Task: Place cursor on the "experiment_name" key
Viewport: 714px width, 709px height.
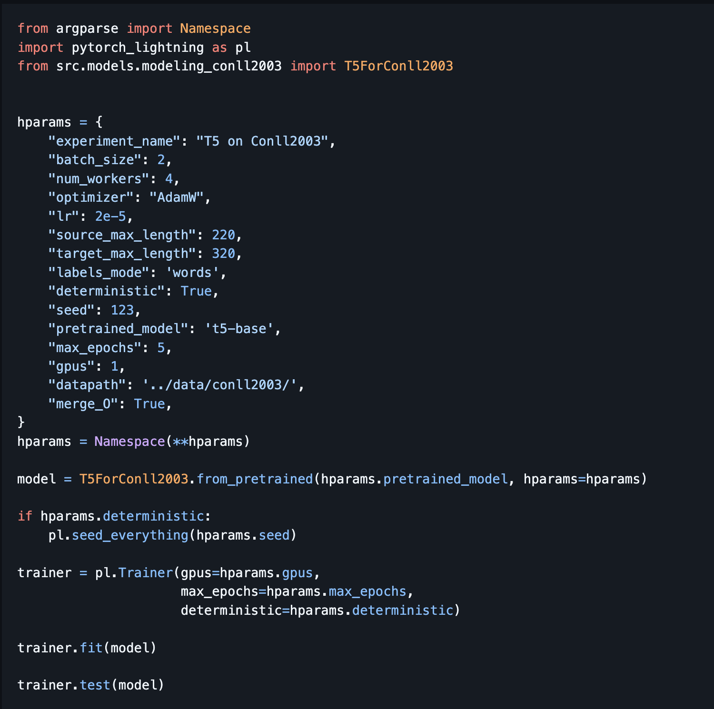Action: pyautogui.click(x=114, y=141)
